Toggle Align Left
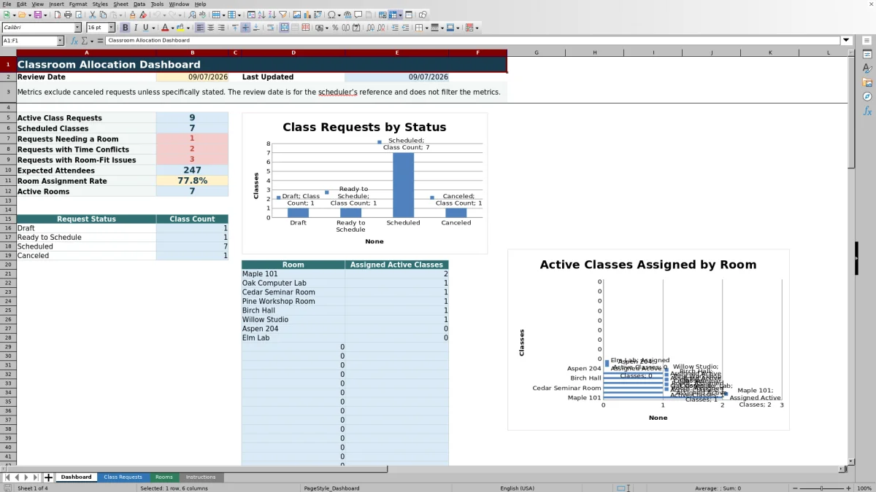This screenshot has height=492, width=876. pyautogui.click(x=199, y=28)
